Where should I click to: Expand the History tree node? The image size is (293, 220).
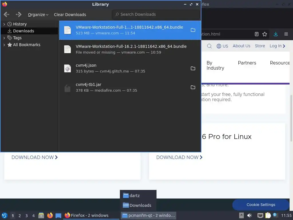coord(4,24)
